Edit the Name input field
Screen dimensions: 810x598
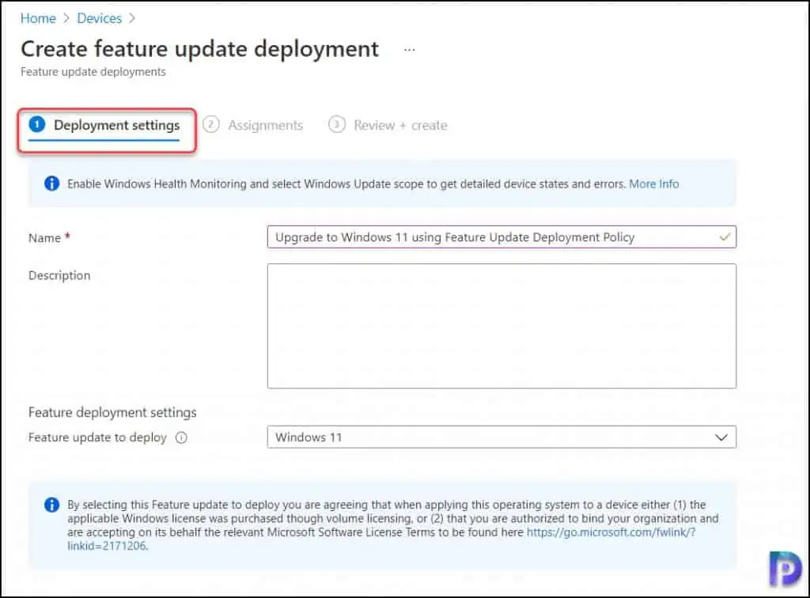502,237
